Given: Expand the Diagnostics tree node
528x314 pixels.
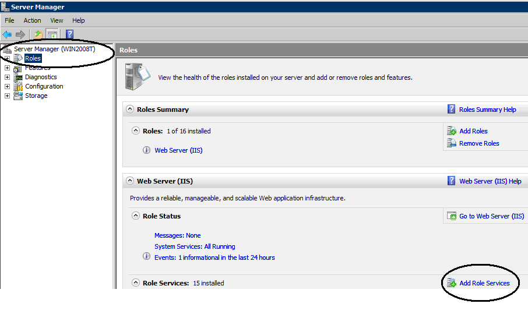Looking at the screenshot, I should [7, 77].
